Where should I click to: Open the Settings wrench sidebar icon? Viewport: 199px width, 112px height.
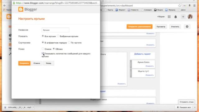(10, 54)
